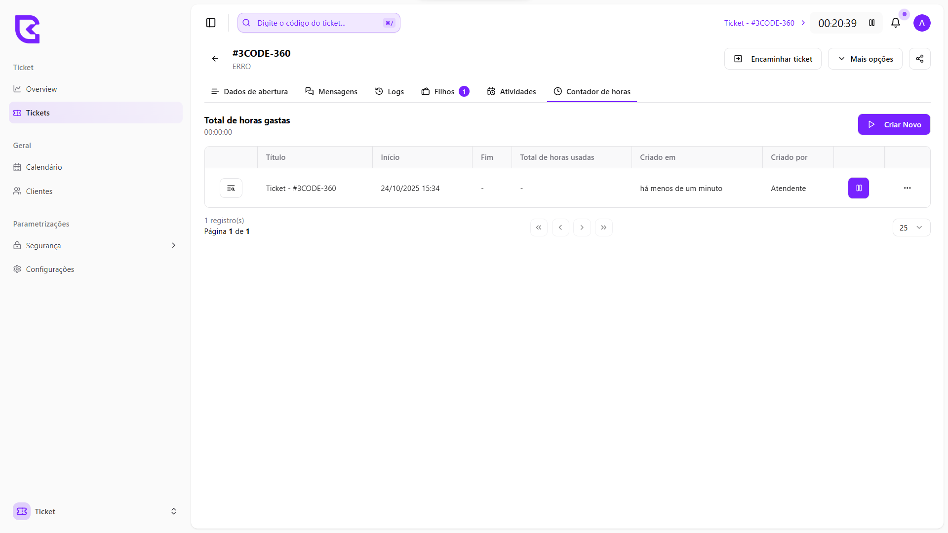Open the Calendário sidebar item
The width and height of the screenshot is (948, 533).
43,167
